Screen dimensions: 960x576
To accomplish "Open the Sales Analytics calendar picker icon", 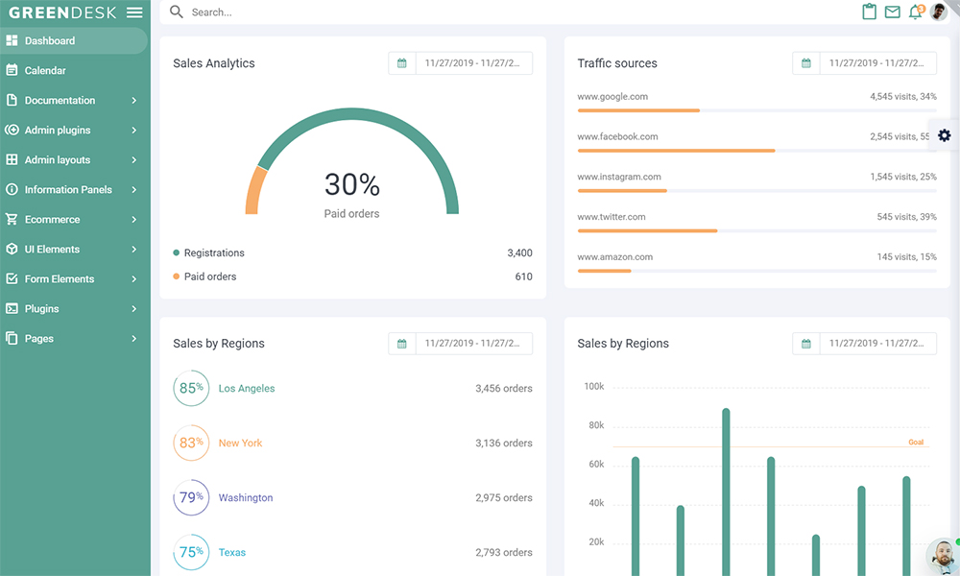I will point(402,62).
